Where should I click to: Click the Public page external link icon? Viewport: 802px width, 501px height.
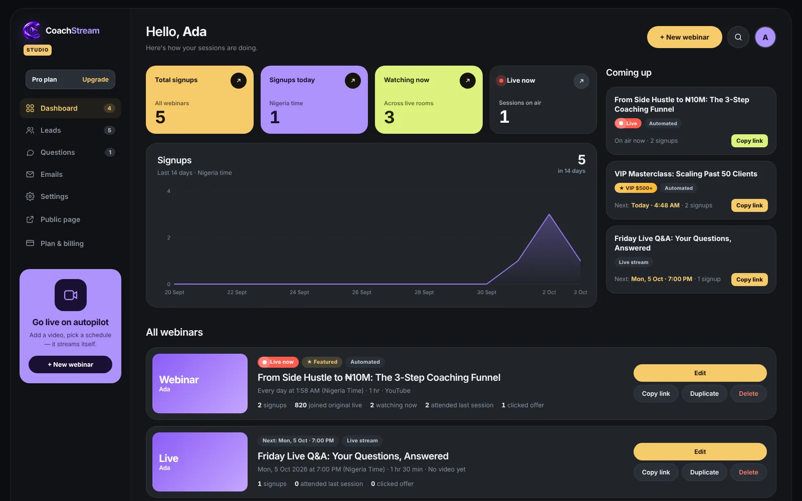click(x=30, y=219)
